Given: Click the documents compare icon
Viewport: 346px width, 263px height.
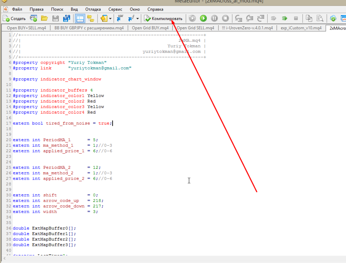Looking at the screenshot, I should [309, 18].
